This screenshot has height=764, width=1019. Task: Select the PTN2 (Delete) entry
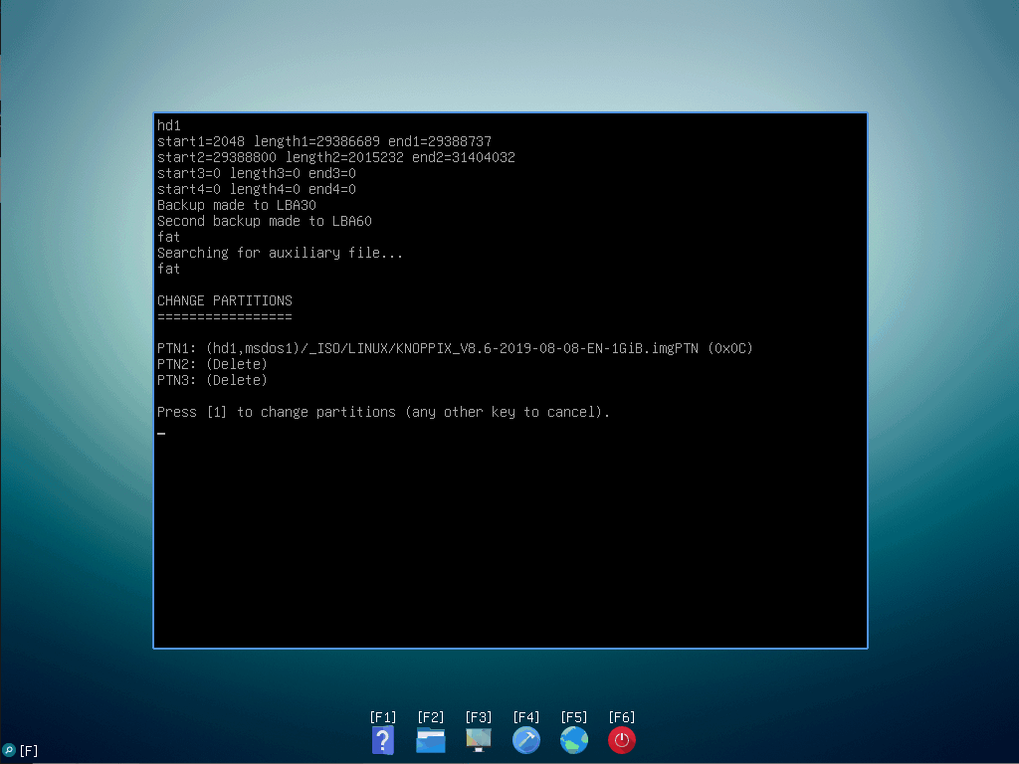[x=212, y=364]
